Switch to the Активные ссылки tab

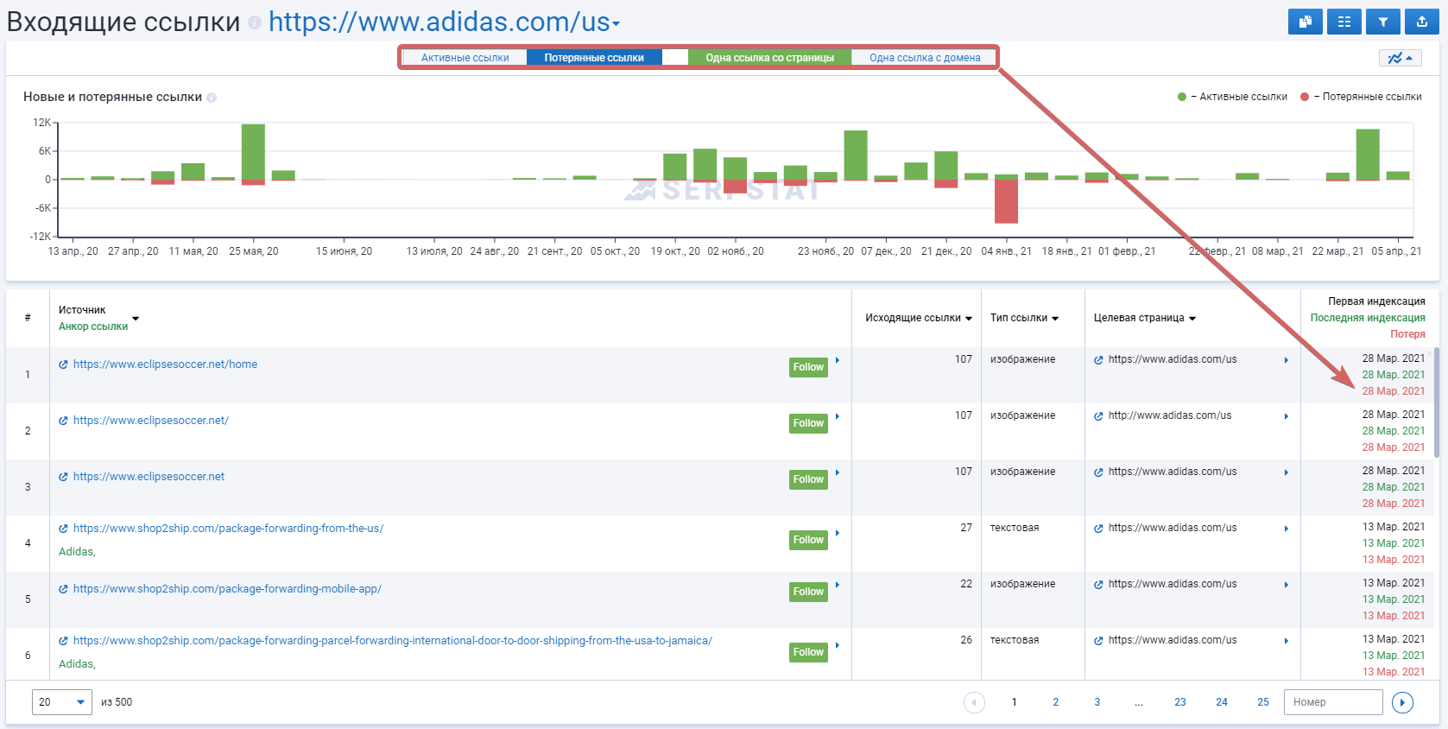(465, 58)
